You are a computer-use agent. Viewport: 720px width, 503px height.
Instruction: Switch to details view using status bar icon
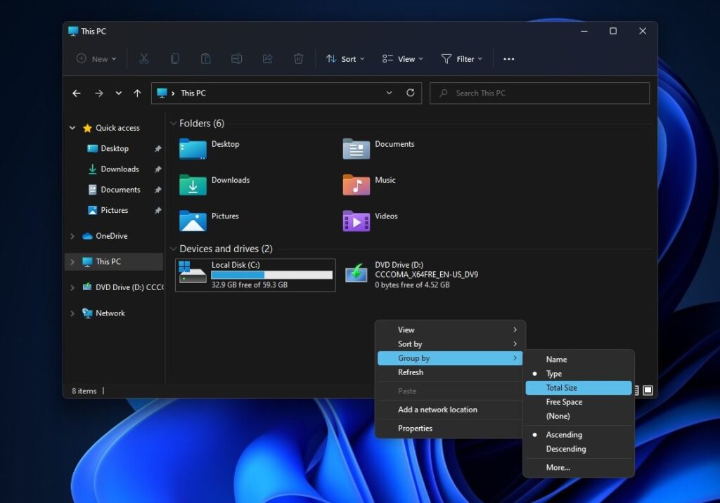click(x=636, y=390)
